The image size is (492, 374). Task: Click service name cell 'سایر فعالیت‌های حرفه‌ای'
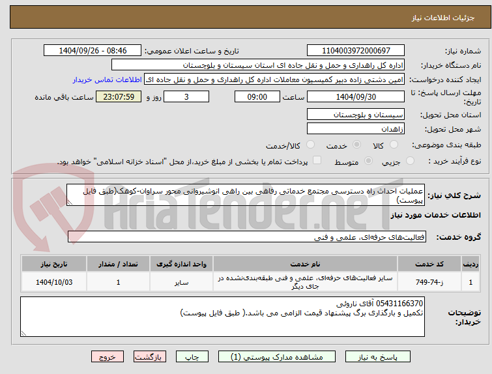(x=305, y=282)
